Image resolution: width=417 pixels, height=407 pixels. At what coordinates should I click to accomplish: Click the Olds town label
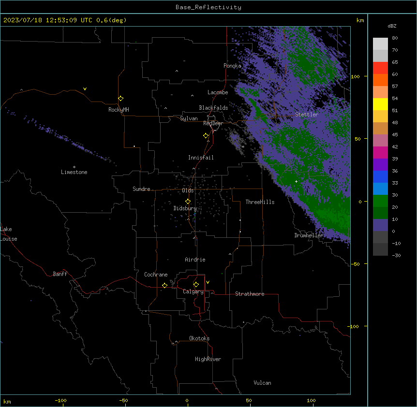coord(188,190)
